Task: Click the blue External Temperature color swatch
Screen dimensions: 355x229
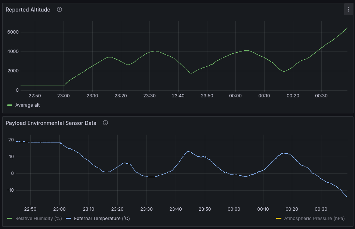Action: [x=68, y=219]
